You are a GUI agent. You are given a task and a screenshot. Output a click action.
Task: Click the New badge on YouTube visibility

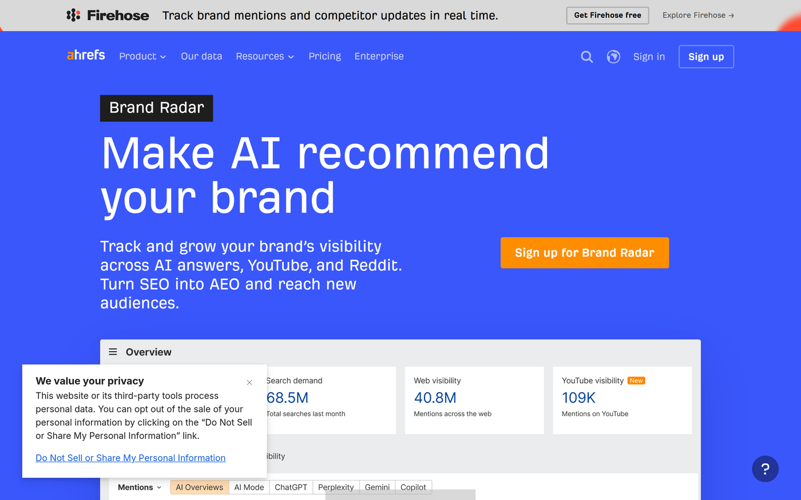(636, 381)
